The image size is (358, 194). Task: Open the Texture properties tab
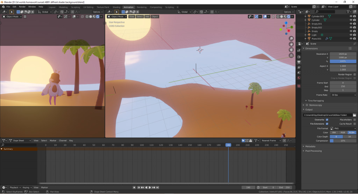tap(299, 86)
